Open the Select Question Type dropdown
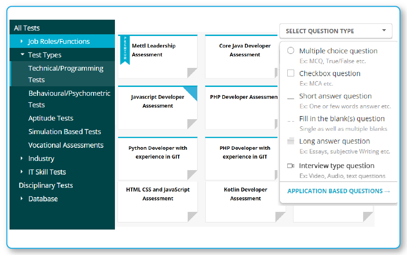 pos(336,31)
